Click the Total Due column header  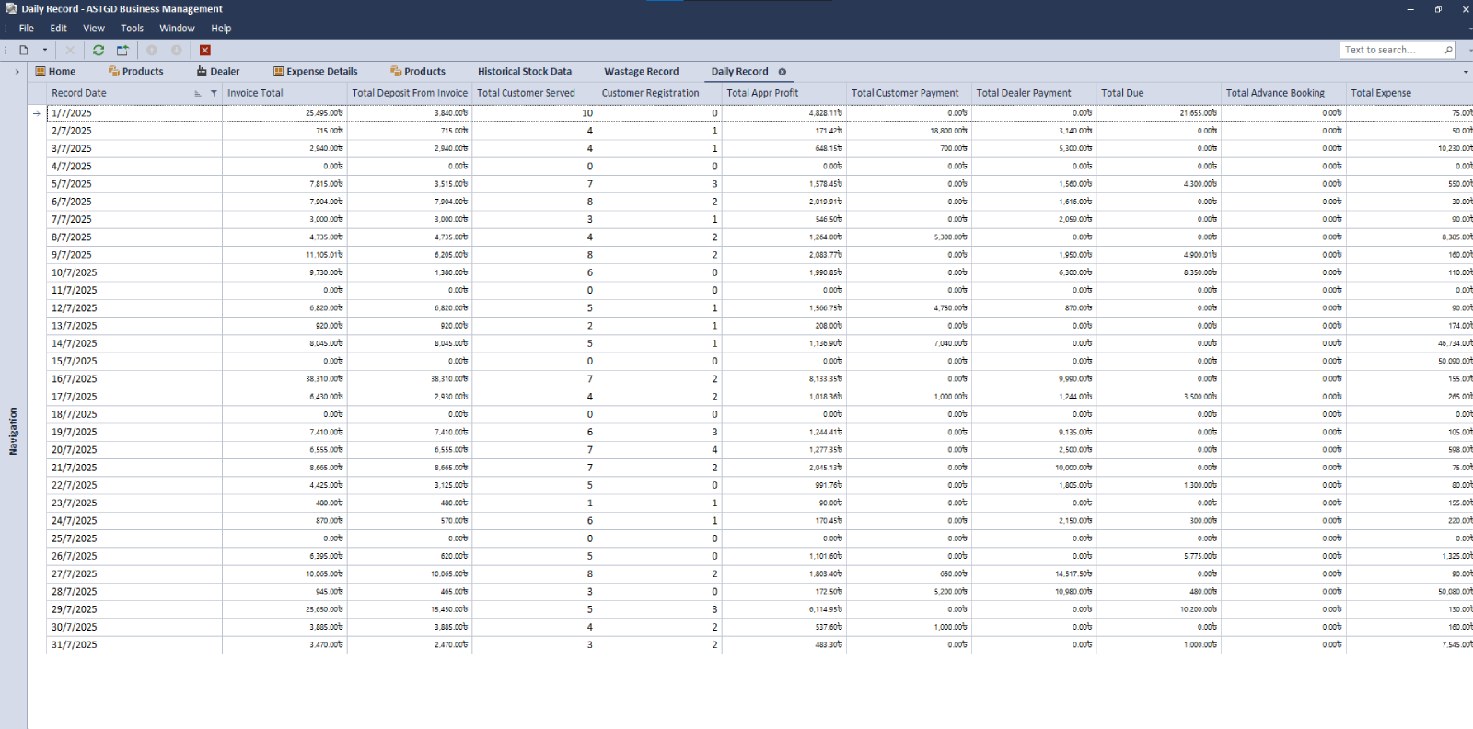[x=1158, y=93]
